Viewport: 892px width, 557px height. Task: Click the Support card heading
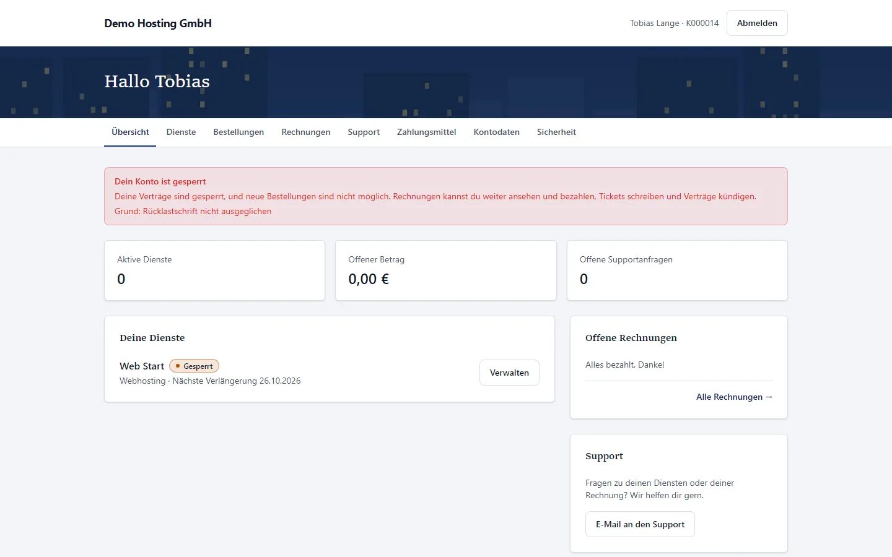point(604,456)
